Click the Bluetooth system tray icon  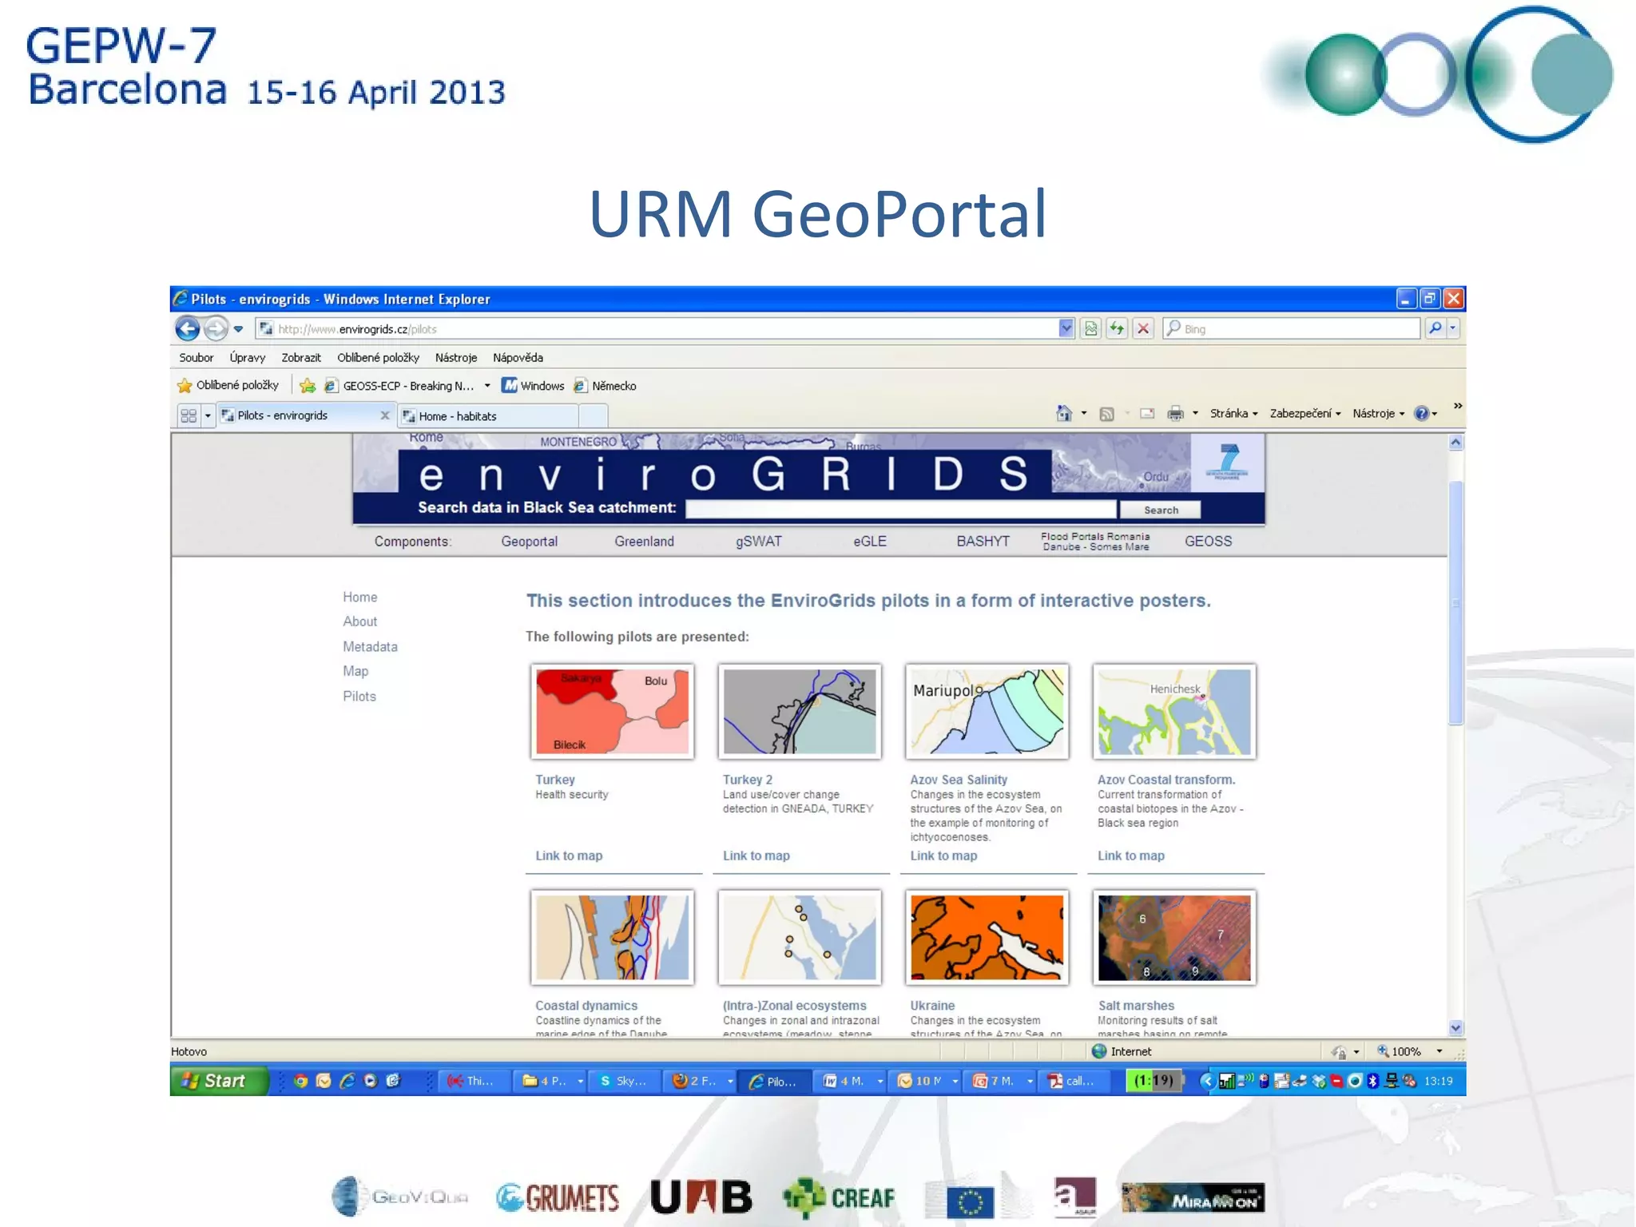pyautogui.click(x=1372, y=1081)
